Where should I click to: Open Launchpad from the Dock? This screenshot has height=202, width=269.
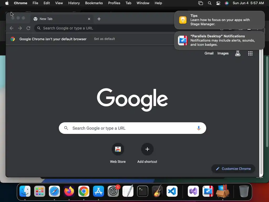[40, 191]
